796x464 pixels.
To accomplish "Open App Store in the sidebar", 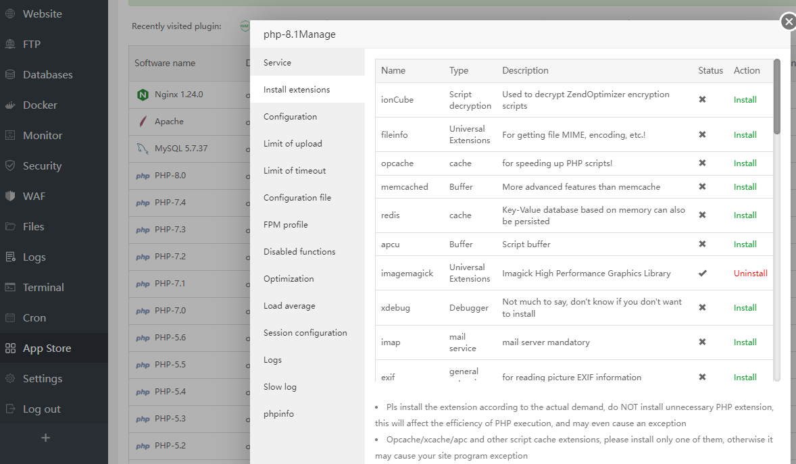I will click(x=47, y=349).
